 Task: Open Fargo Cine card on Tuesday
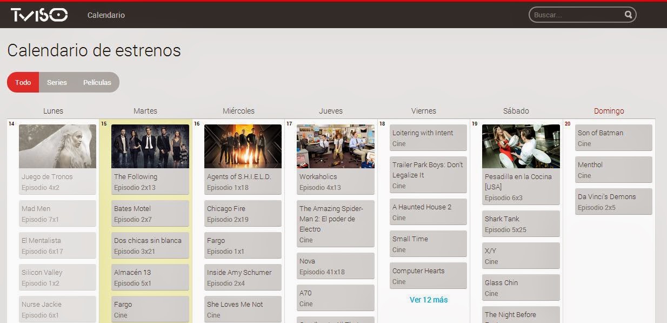150,309
